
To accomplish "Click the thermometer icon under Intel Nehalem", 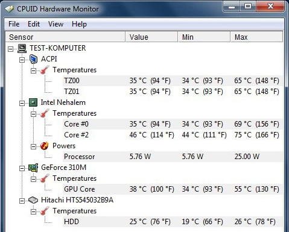I will click(x=45, y=113).
